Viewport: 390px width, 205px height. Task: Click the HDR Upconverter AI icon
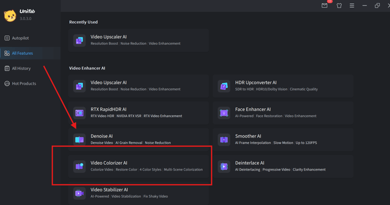click(x=224, y=86)
